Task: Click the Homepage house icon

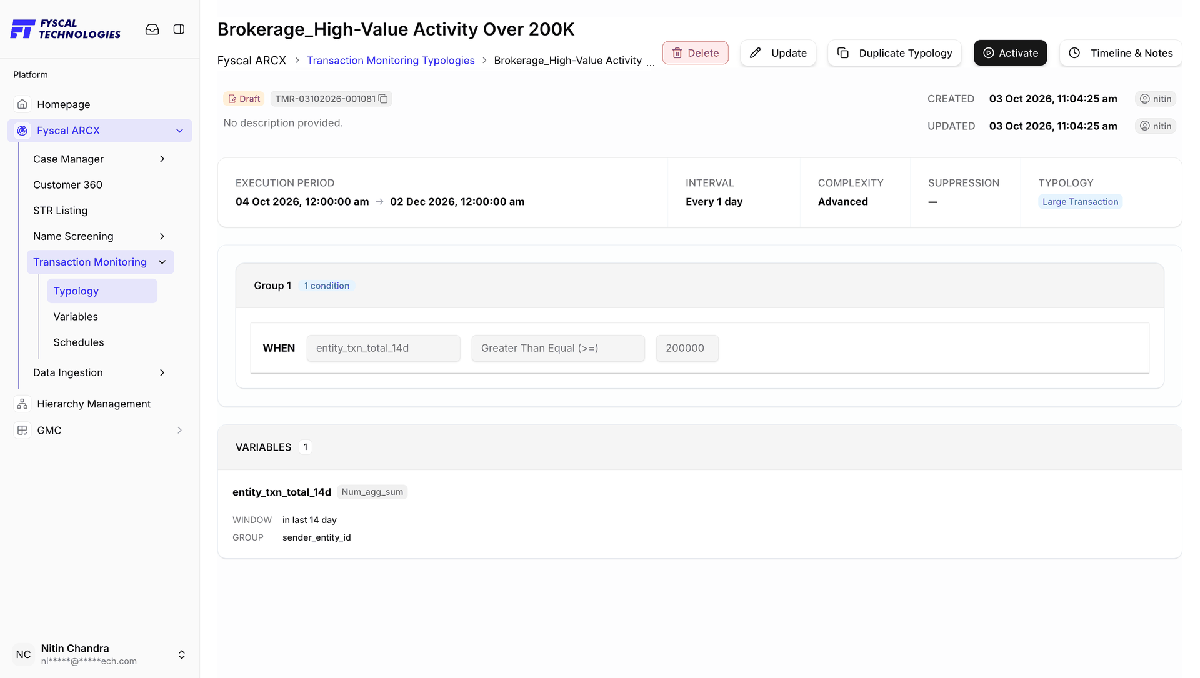Action: coord(22,104)
